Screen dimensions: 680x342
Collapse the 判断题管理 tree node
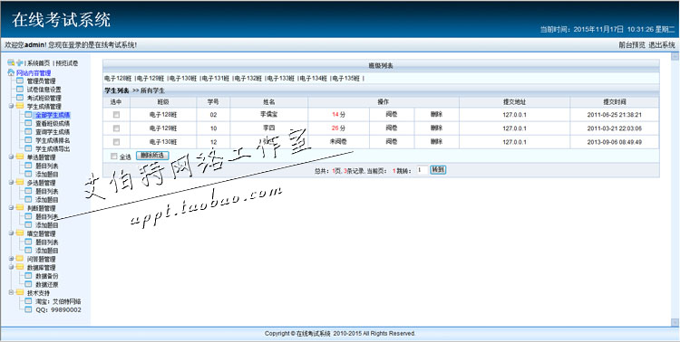(11, 208)
